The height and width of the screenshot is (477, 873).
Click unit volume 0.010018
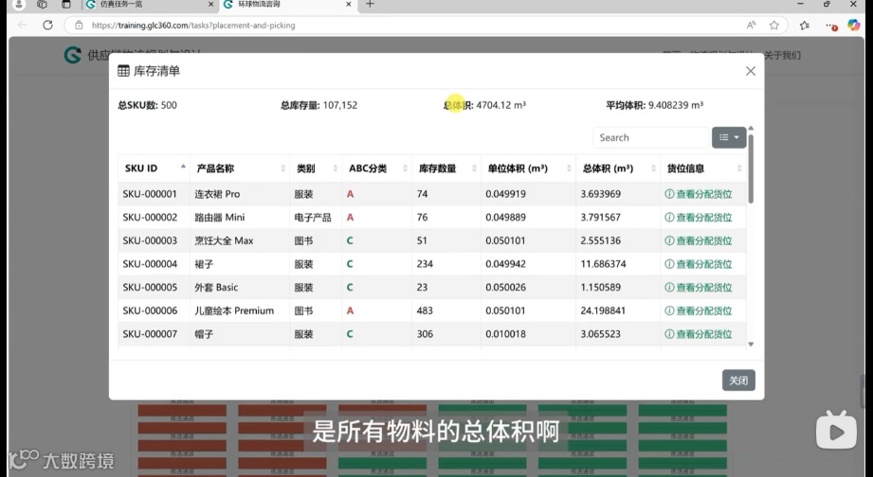coord(505,334)
